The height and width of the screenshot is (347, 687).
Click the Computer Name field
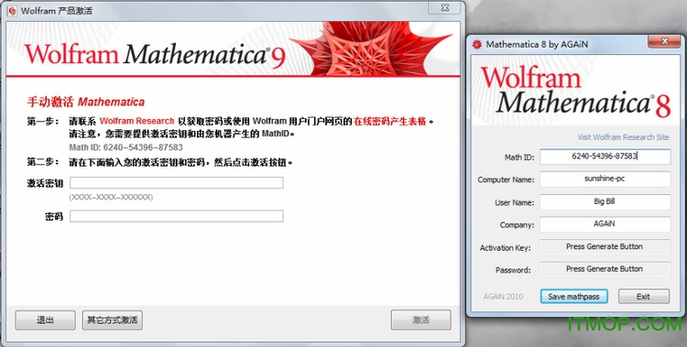pos(605,179)
